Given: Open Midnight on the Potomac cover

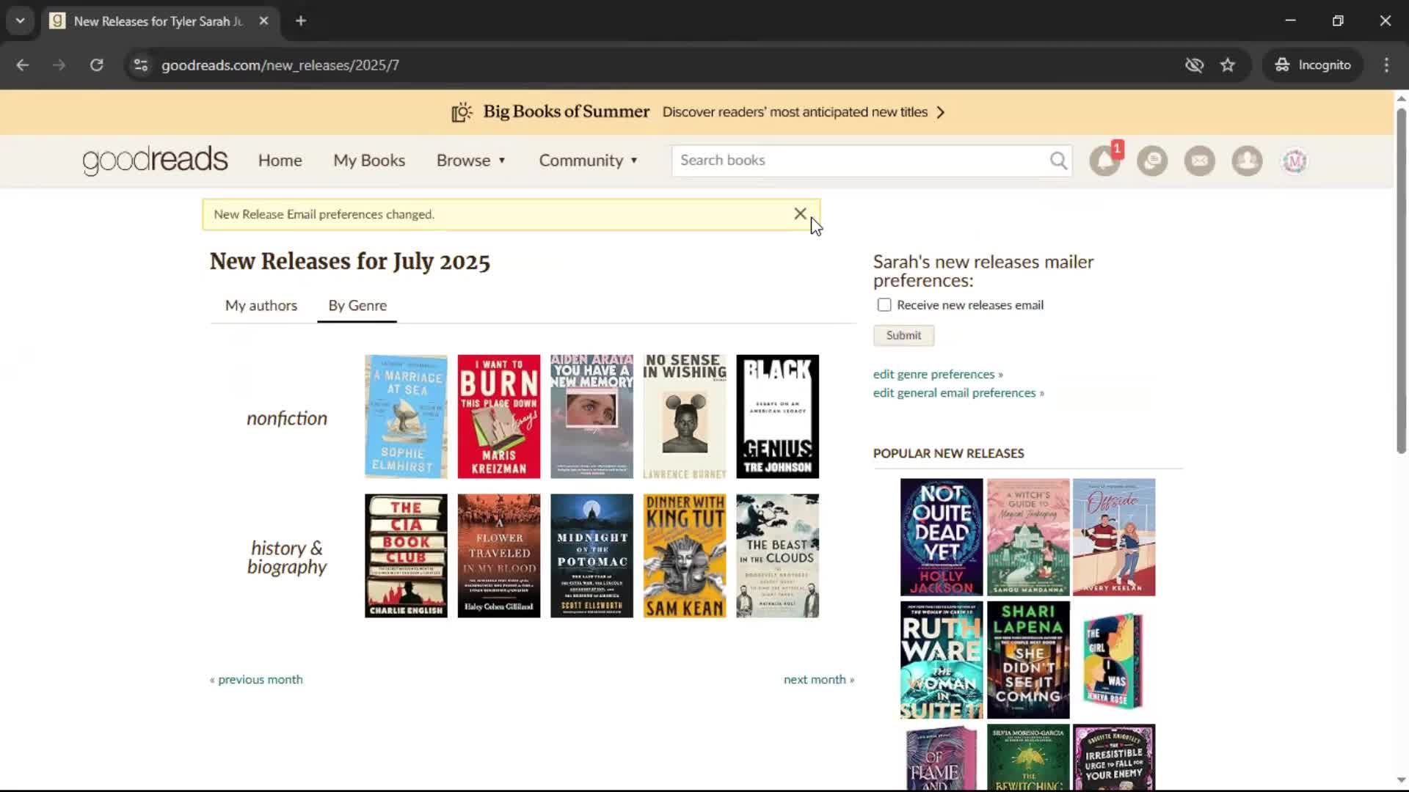Looking at the screenshot, I should coord(591,556).
